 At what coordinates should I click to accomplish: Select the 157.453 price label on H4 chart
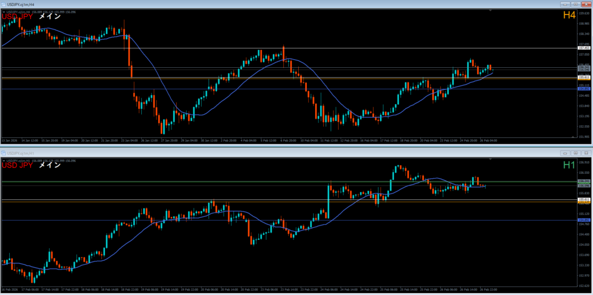[584, 48]
